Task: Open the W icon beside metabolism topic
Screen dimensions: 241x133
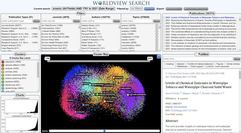Action: [x=157, y=37]
